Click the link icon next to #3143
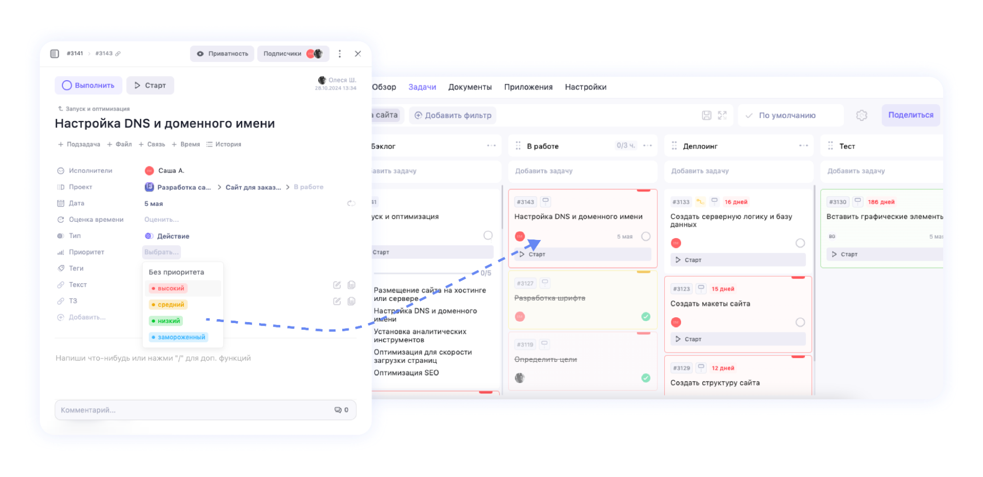The height and width of the screenshot is (477, 983). tap(118, 54)
